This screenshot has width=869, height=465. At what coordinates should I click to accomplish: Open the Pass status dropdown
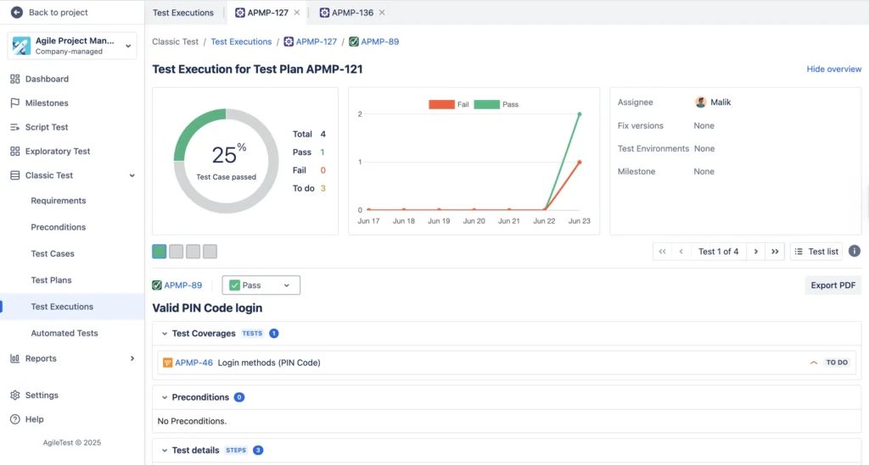261,285
